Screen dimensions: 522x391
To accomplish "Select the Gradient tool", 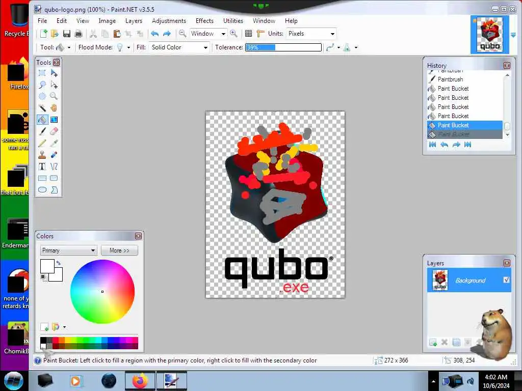I will click(x=54, y=120).
